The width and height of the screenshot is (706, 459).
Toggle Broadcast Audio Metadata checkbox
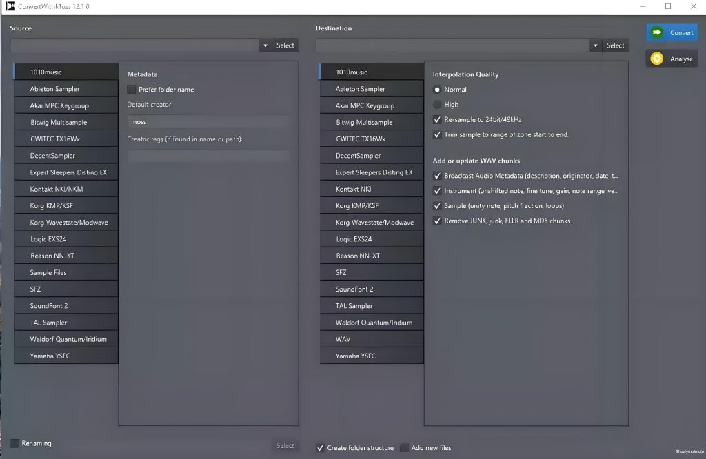click(x=436, y=176)
